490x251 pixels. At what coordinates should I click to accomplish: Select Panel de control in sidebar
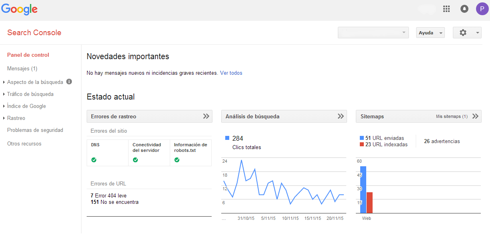(x=28, y=55)
